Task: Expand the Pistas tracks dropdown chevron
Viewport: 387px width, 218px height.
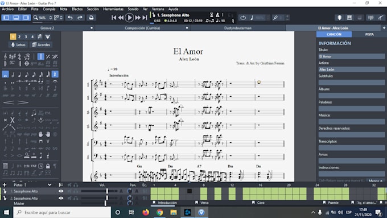Action: [50, 184]
